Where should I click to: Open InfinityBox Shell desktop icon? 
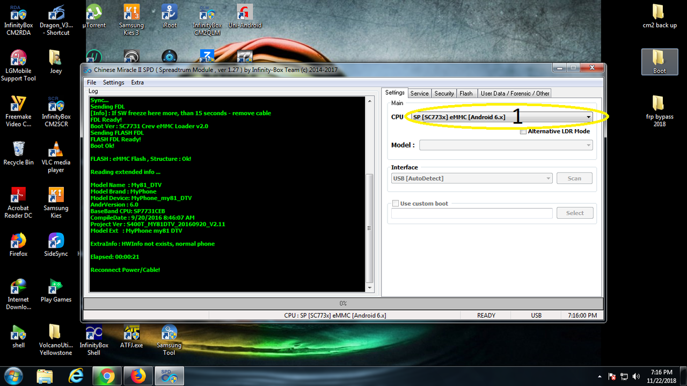(94, 340)
